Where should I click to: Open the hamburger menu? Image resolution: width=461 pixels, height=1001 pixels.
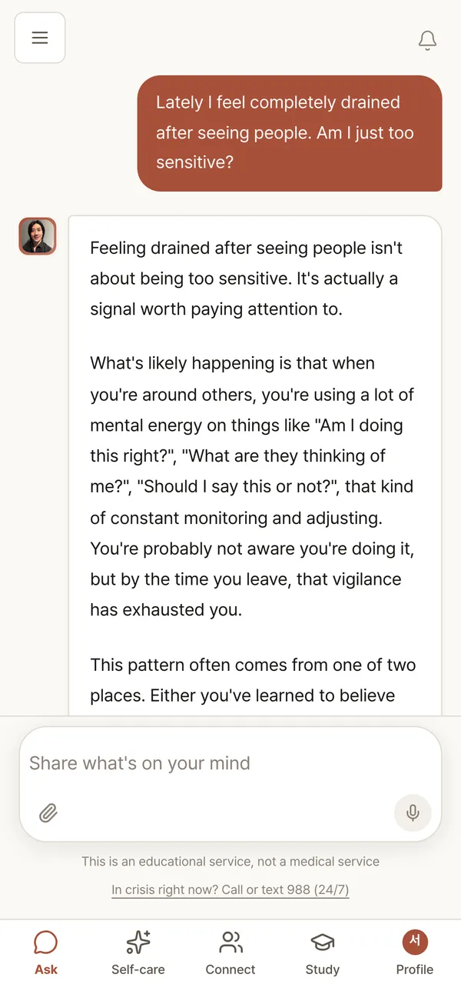(x=40, y=38)
